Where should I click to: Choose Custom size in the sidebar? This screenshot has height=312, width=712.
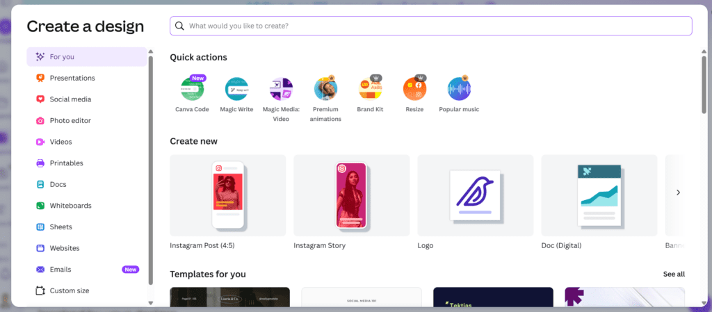coord(69,290)
